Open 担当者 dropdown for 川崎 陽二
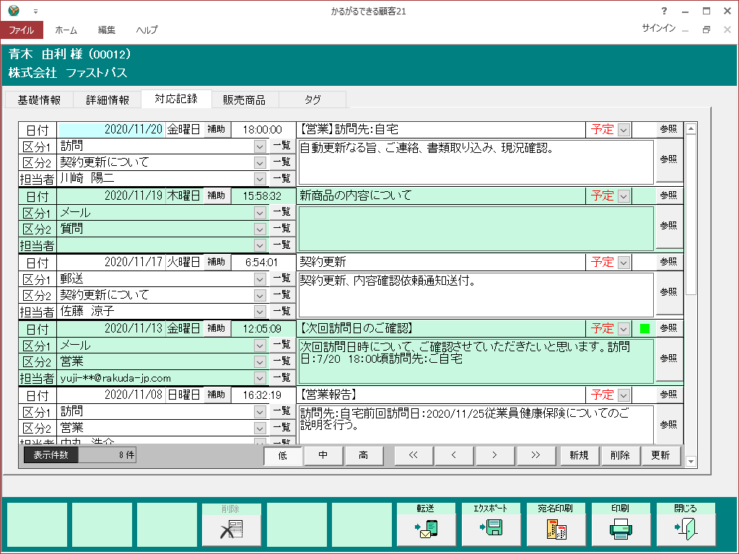 coord(260,178)
